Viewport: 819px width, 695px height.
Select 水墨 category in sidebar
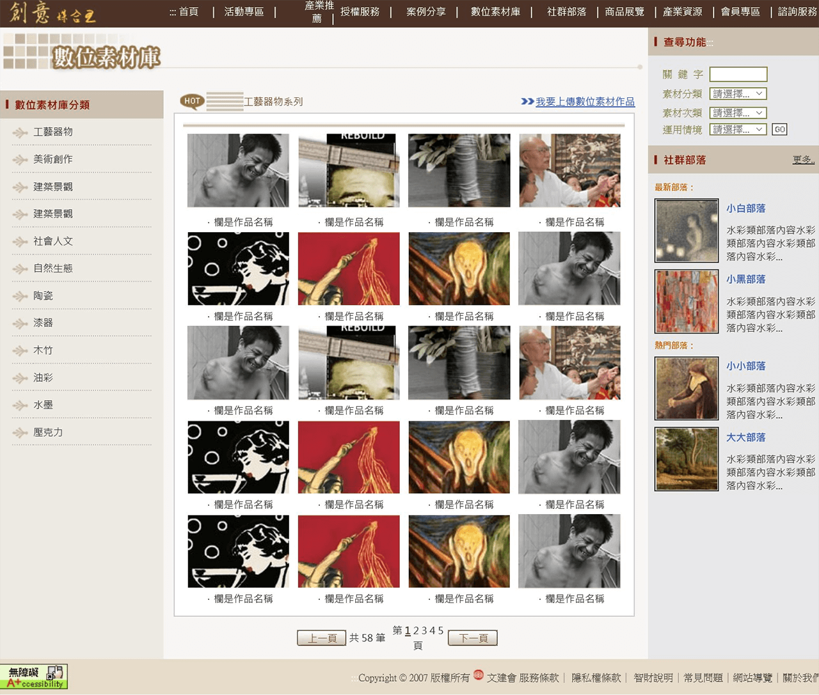[x=43, y=406]
